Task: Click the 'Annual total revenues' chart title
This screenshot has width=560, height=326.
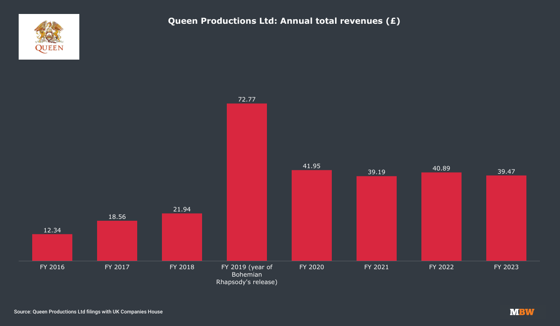Action: click(x=284, y=21)
